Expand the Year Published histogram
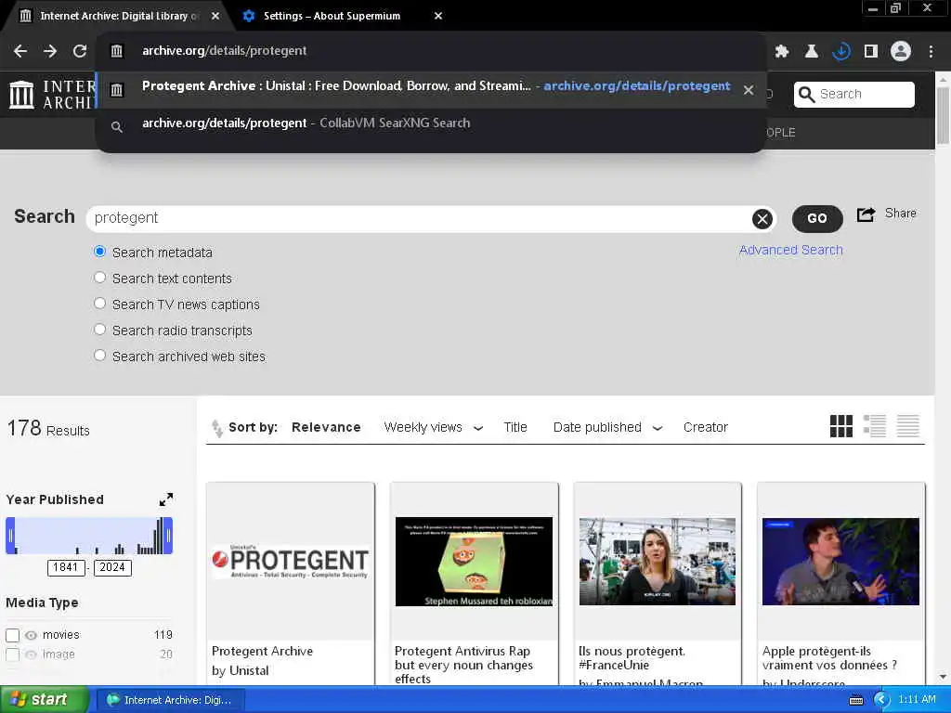 click(166, 499)
